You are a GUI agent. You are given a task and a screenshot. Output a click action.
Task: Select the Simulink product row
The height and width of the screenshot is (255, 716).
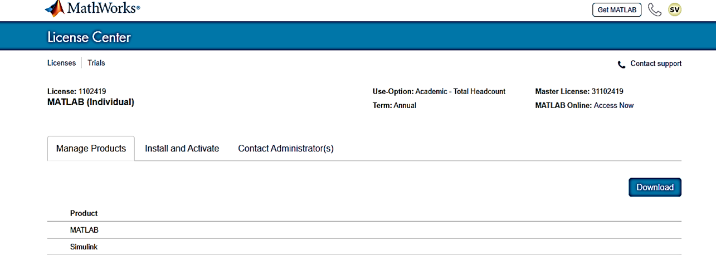pyautogui.click(x=84, y=247)
